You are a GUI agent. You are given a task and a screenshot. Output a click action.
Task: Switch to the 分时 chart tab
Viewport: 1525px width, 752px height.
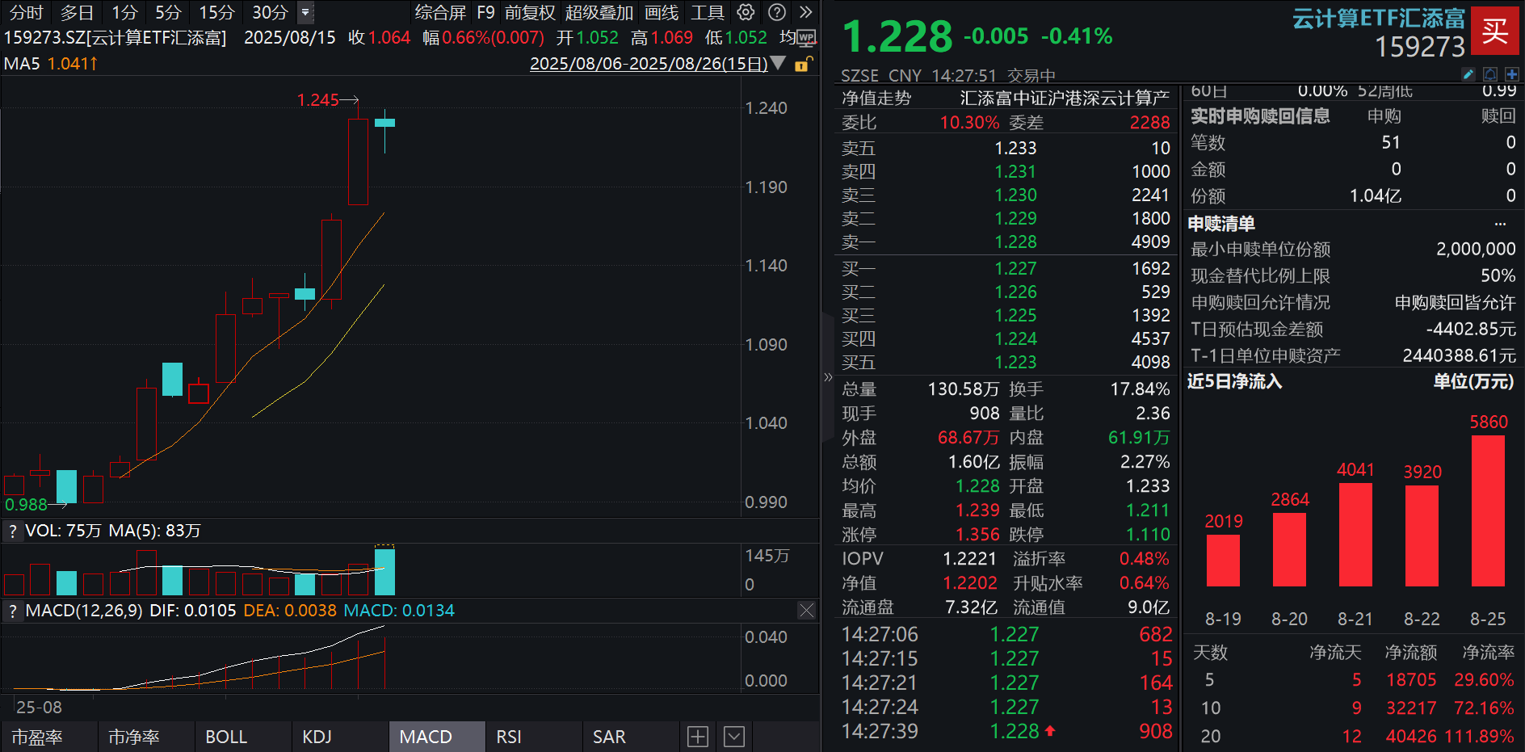tap(24, 12)
